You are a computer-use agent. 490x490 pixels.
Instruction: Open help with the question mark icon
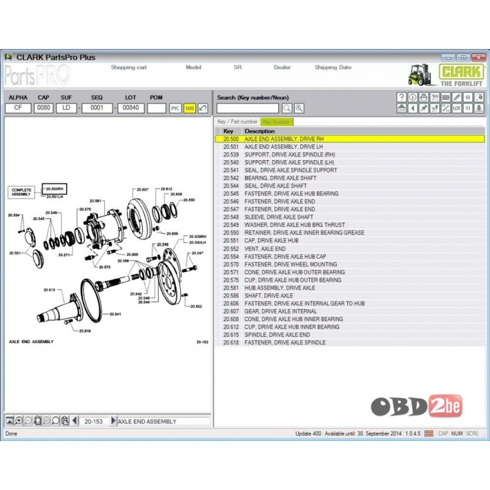tap(401, 97)
